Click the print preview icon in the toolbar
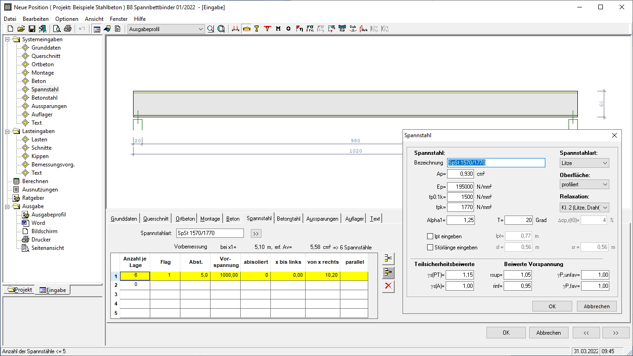This screenshot has height=356, width=633. (x=57, y=29)
